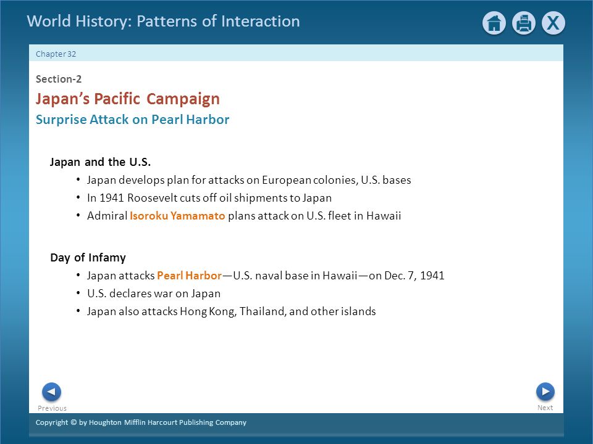593x444 pixels.
Task: Print this slide with printer icon
Action: (523, 23)
